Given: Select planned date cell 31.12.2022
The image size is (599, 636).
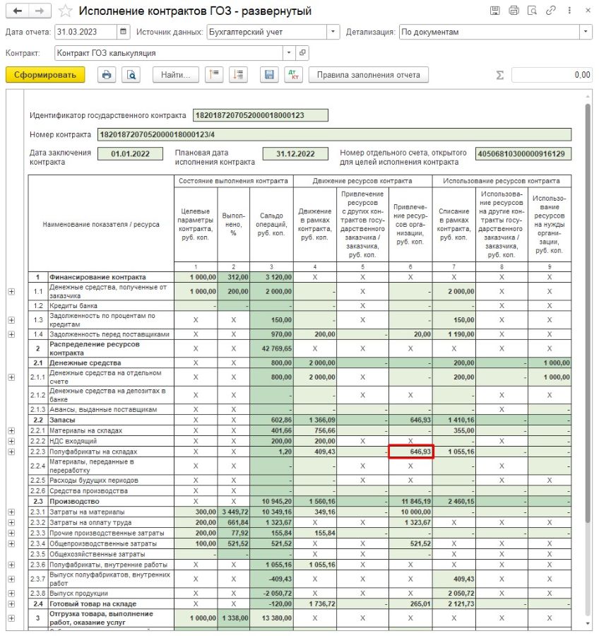Looking at the screenshot, I should pos(295,154).
